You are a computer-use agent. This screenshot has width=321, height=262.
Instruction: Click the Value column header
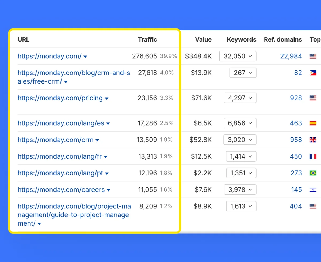point(203,39)
